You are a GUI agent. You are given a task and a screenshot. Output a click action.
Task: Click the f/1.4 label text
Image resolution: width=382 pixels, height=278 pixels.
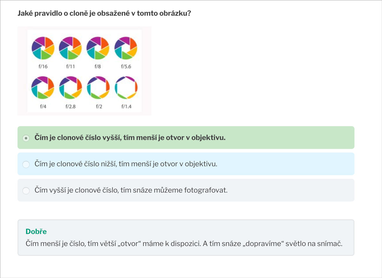point(126,107)
